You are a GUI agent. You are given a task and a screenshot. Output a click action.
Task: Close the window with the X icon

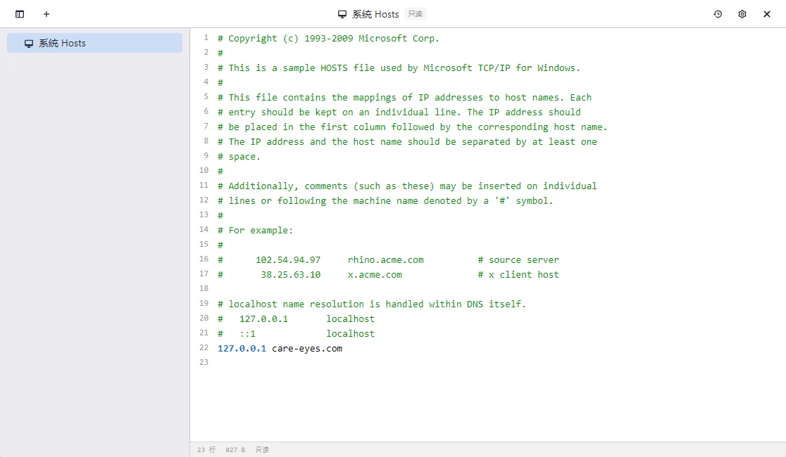tap(767, 14)
